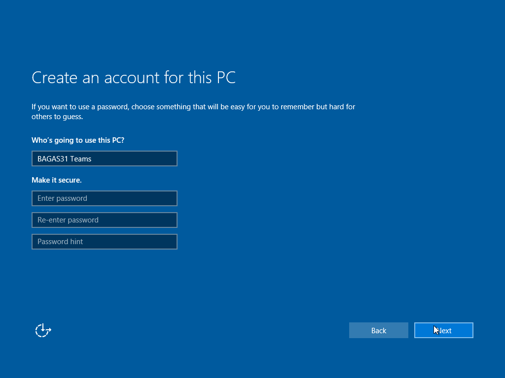505x378 pixels.
Task: Select the Enter password field
Action: pos(105,198)
